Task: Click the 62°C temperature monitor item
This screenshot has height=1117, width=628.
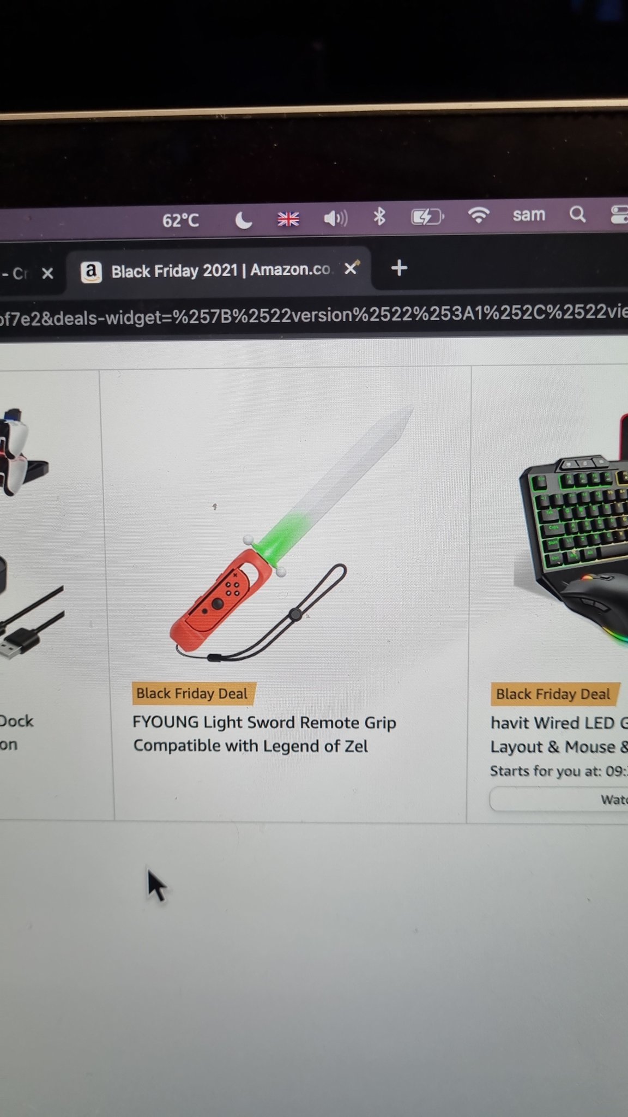Action: tap(180, 220)
